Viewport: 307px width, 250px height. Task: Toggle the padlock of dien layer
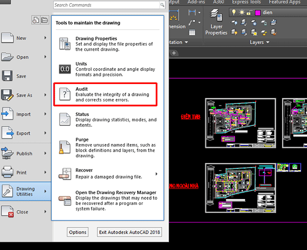pyautogui.click(x=249, y=13)
